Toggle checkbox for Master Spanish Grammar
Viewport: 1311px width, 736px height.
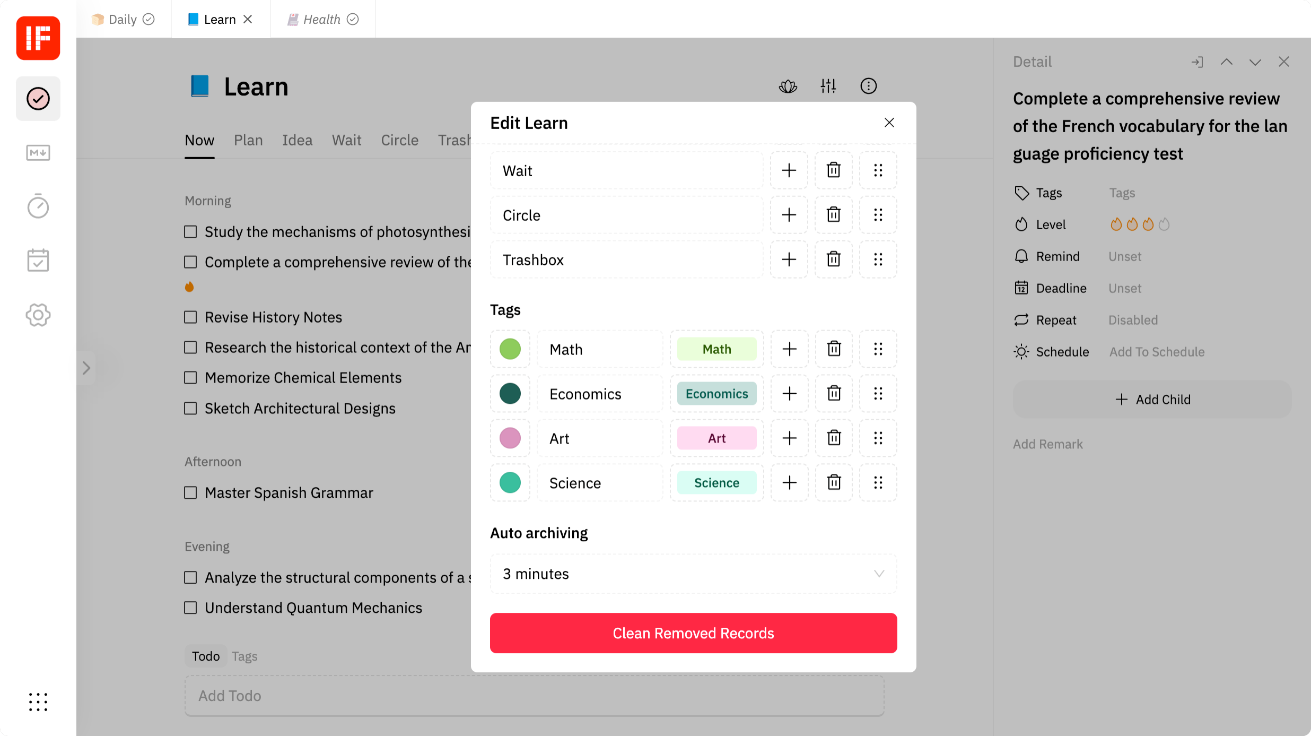pos(191,493)
